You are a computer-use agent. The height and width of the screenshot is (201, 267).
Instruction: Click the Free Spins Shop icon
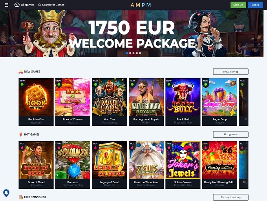20,197
